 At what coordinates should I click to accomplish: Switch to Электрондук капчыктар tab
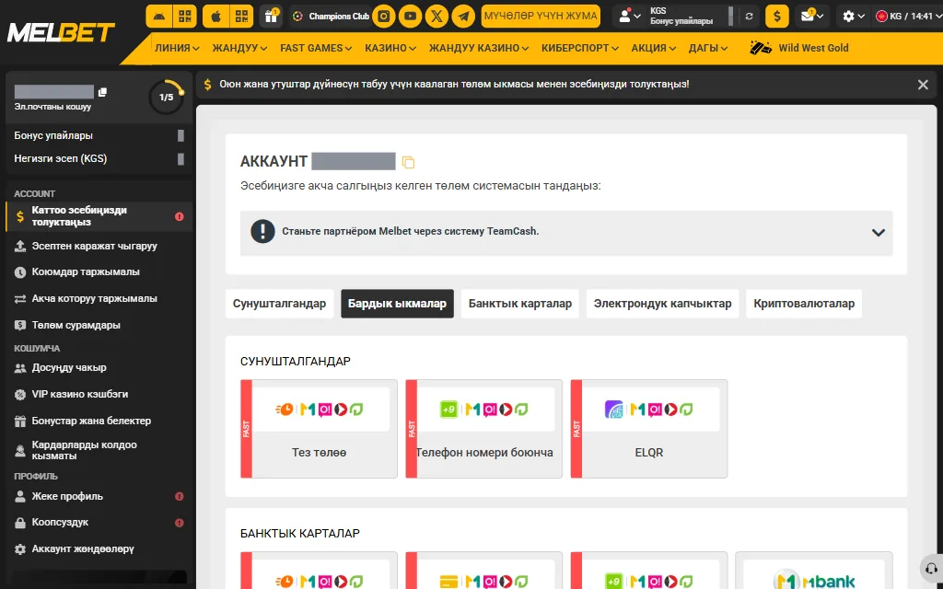tap(662, 304)
